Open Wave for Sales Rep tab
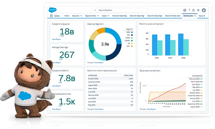The height and width of the screenshot is (129, 215). point(119,16)
